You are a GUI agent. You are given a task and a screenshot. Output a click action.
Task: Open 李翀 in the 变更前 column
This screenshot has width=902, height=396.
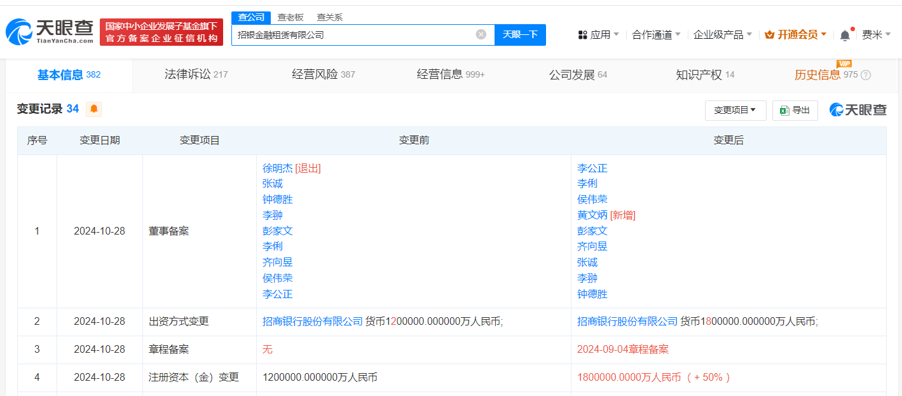pos(273,215)
